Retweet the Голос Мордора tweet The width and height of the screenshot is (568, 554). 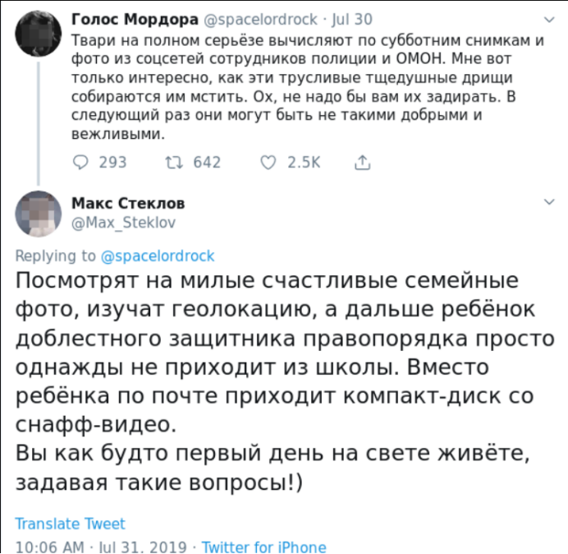click(174, 162)
